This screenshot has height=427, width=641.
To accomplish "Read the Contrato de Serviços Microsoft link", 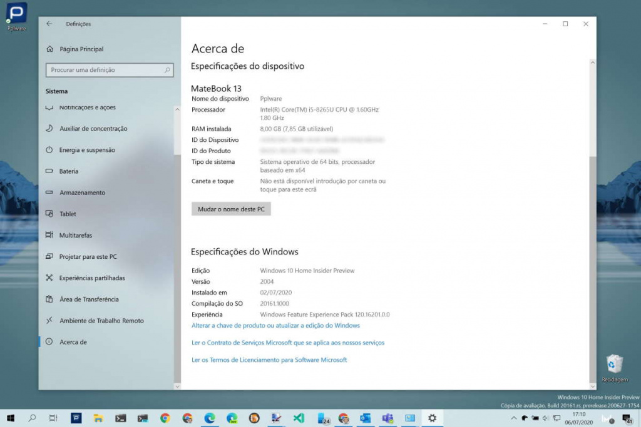I will click(287, 343).
